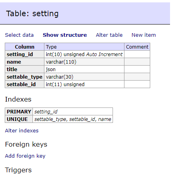Screen dimensions: 174x179
Task: Open the Alter indexes link
Action: [22, 131]
